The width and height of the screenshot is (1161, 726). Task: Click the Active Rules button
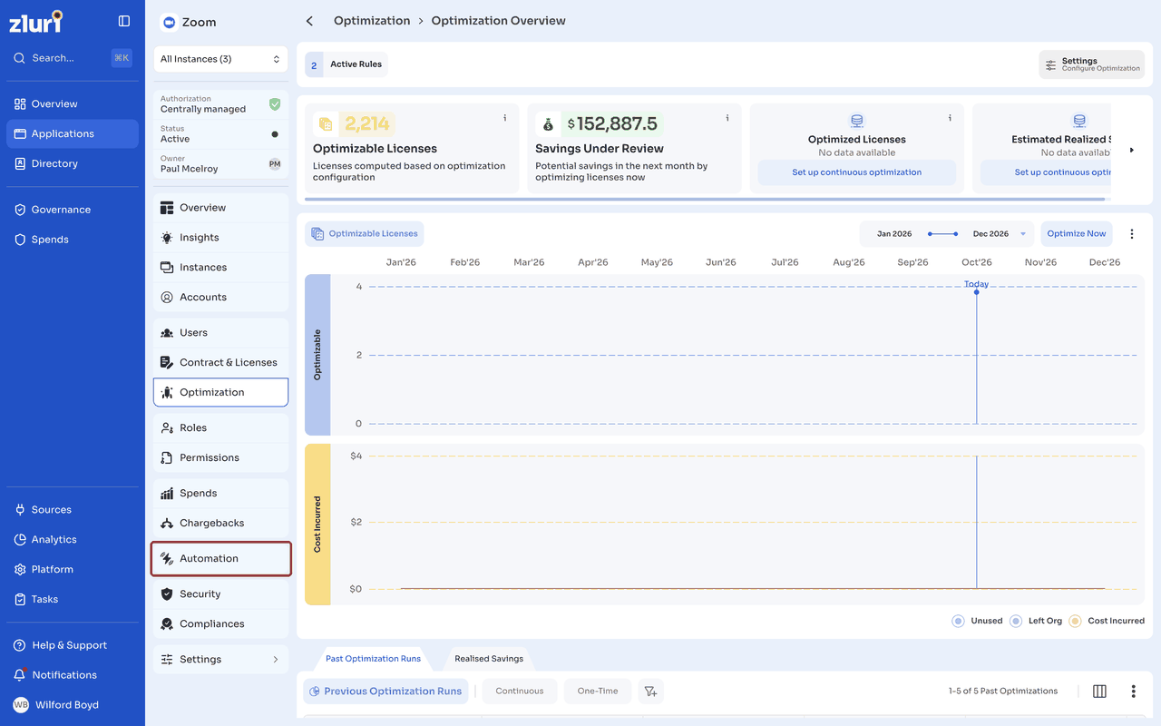pyautogui.click(x=346, y=64)
